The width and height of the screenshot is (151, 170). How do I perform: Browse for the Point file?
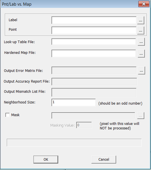[141, 30]
